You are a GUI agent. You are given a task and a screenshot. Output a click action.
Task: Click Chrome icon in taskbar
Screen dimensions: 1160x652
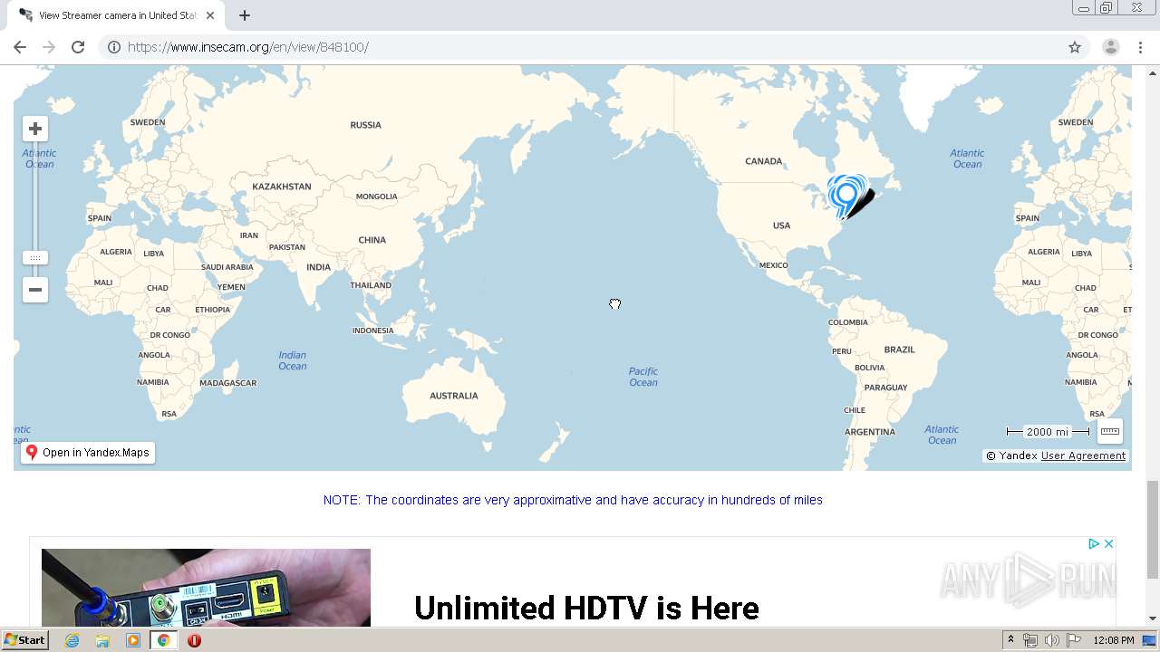pyautogui.click(x=163, y=640)
